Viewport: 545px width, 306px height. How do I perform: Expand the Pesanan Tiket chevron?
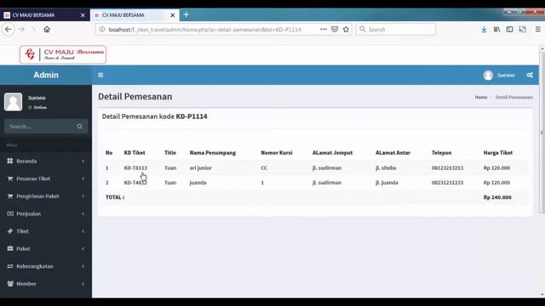(x=83, y=178)
